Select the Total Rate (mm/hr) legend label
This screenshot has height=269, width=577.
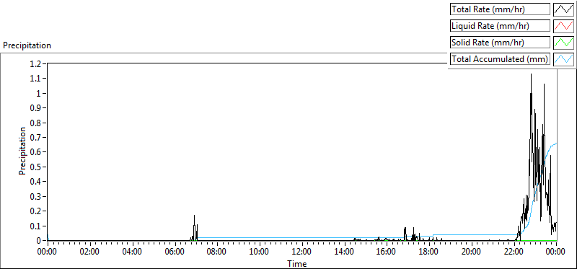pos(500,9)
